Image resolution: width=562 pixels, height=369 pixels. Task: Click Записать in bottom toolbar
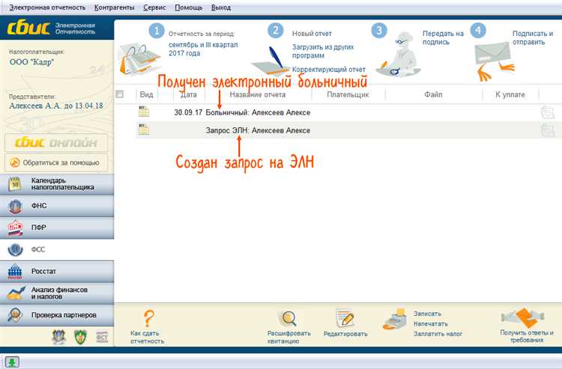coord(427,314)
